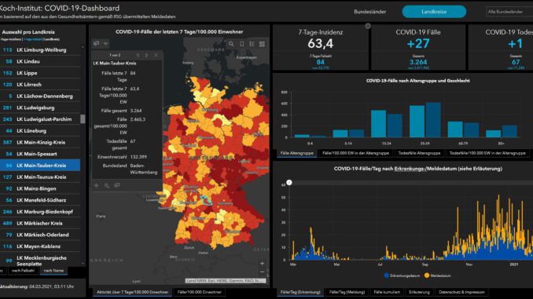Image resolution: width=533 pixels, height=299 pixels.
Task: Switch the view to Landkreise
Action: [434, 12]
